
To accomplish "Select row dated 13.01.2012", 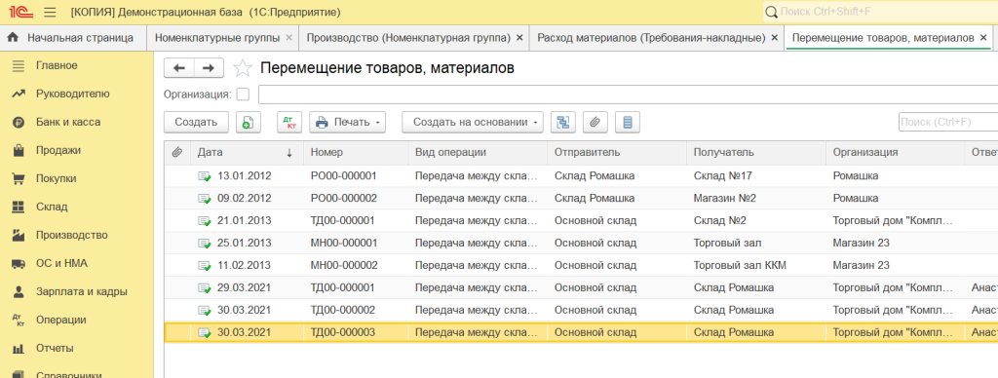I will coord(581,176).
